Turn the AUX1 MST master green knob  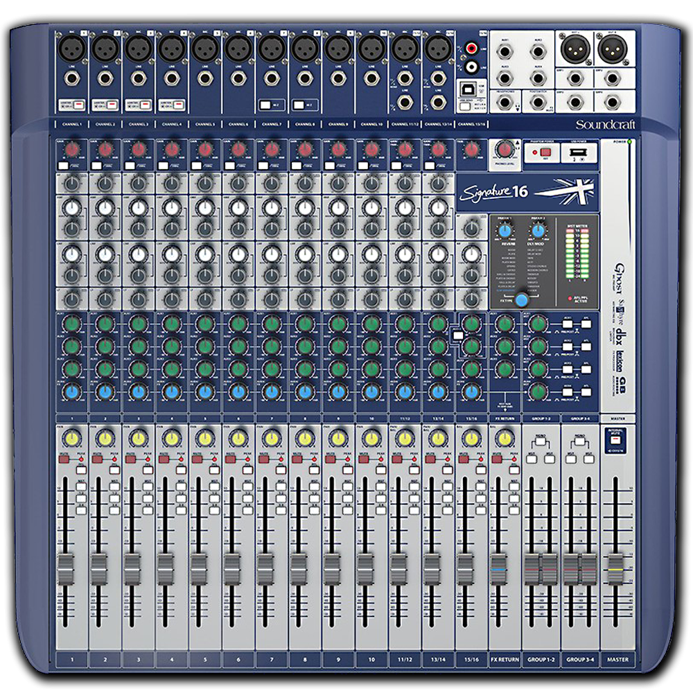point(538,324)
